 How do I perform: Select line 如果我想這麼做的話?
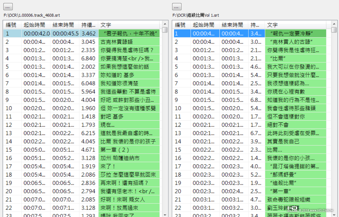[129, 67]
